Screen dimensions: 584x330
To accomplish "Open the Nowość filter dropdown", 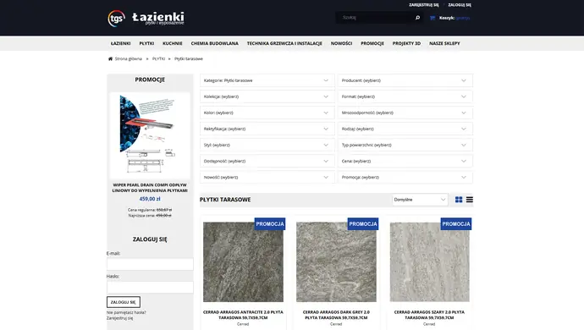I will click(267, 178).
